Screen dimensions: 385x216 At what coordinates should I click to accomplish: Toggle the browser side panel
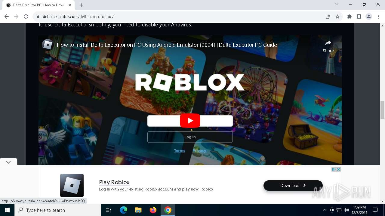point(359,17)
